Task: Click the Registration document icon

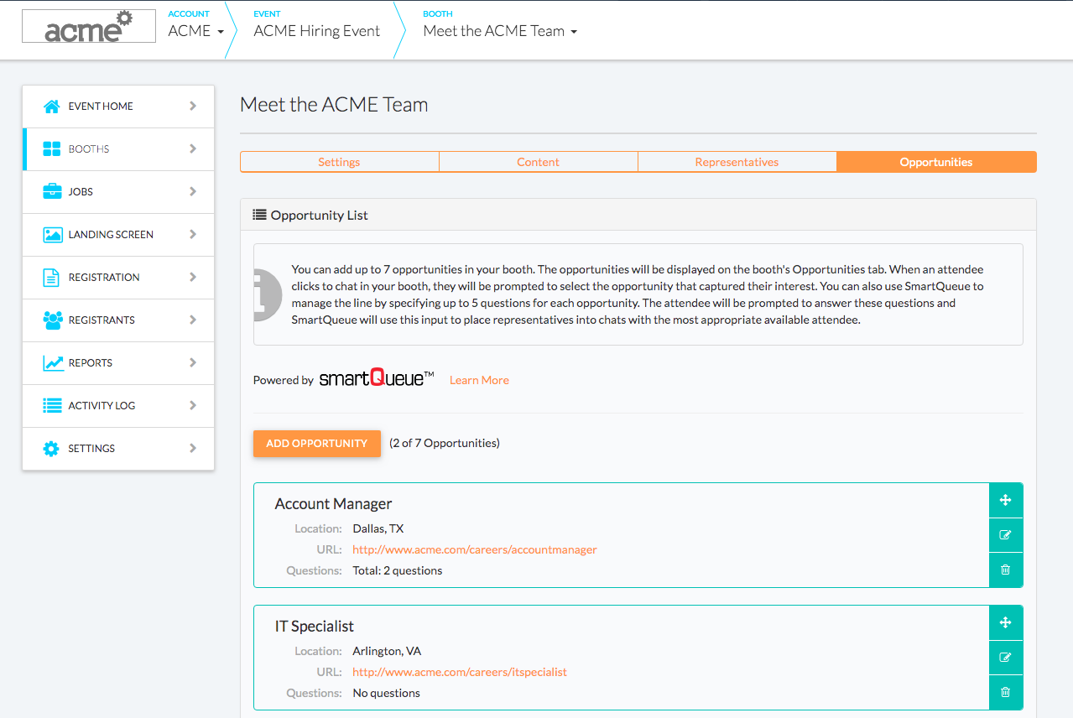Action: pos(51,278)
